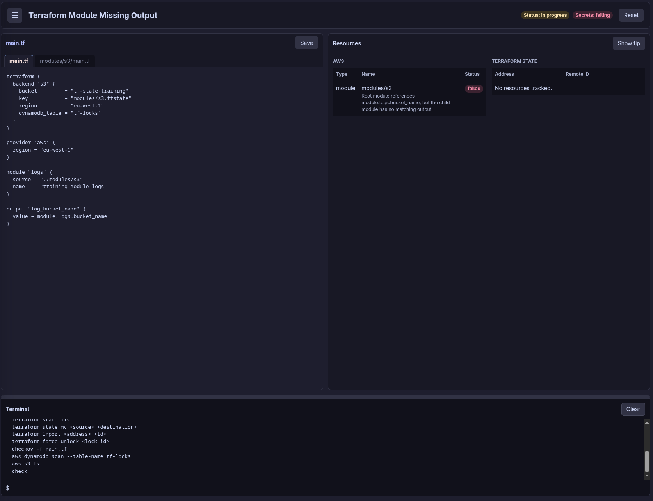Clear the terminal output
Image resolution: width=653 pixels, height=501 pixels.
633,409
